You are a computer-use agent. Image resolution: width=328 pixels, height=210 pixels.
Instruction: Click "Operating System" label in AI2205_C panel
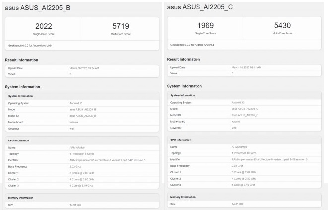tap(181, 103)
